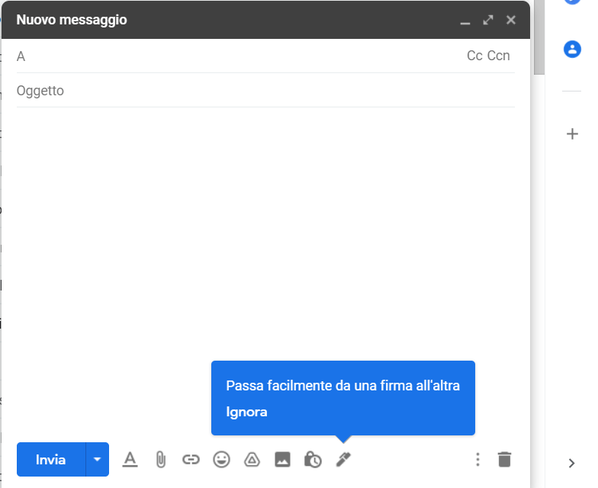This screenshot has width=598, height=488.
Task: Add Ccn blind copy recipients
Action: (x=499, y=56)
